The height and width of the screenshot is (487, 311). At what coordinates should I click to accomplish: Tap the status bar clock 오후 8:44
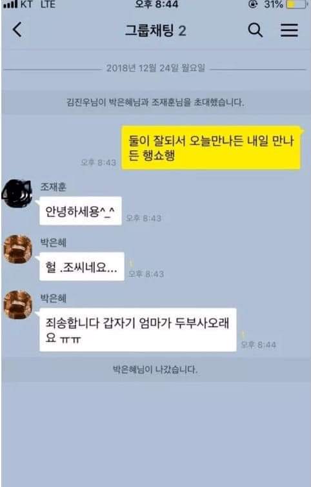tap(157, 5)
